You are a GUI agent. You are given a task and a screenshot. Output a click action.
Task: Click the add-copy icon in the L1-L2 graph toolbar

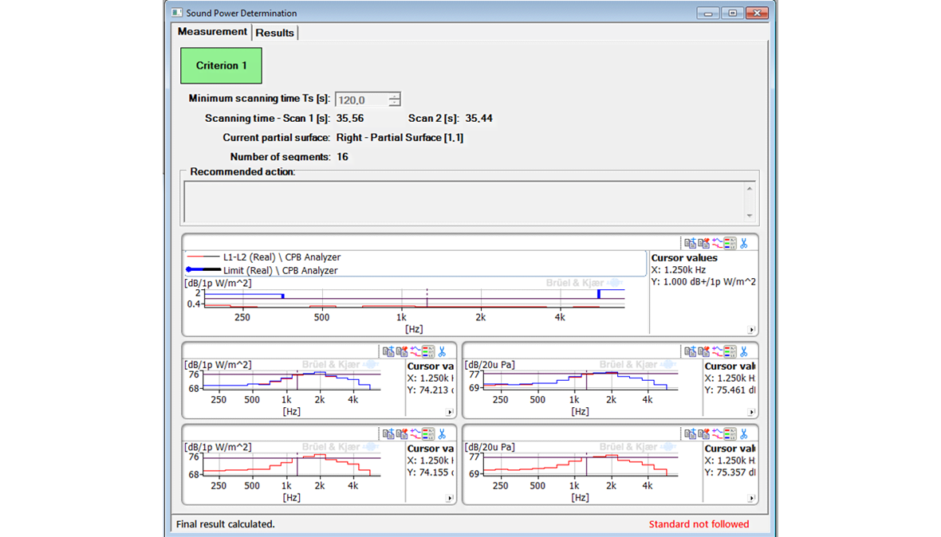coord(690,243)
